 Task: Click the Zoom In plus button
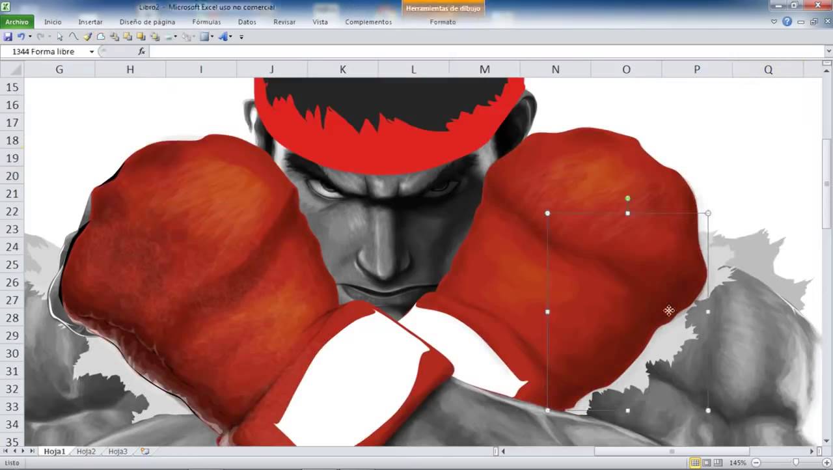point(825,463)
